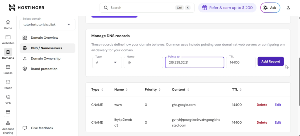Expand the Select domain dropdown
Screen dimensions: 300x136
pos(47,25)
